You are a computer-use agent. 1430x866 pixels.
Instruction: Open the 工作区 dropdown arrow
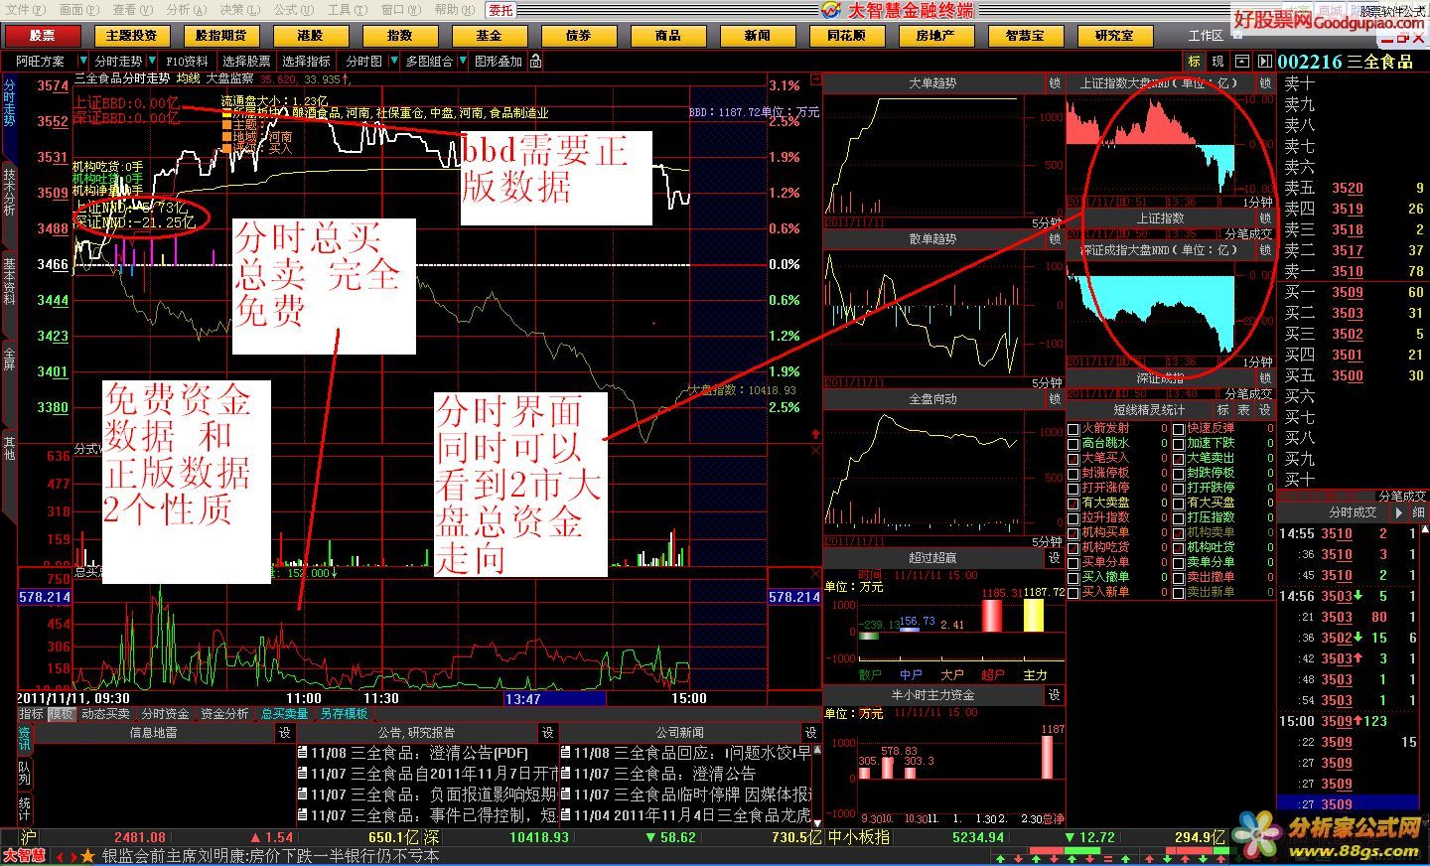click(x=1237, y=36)
